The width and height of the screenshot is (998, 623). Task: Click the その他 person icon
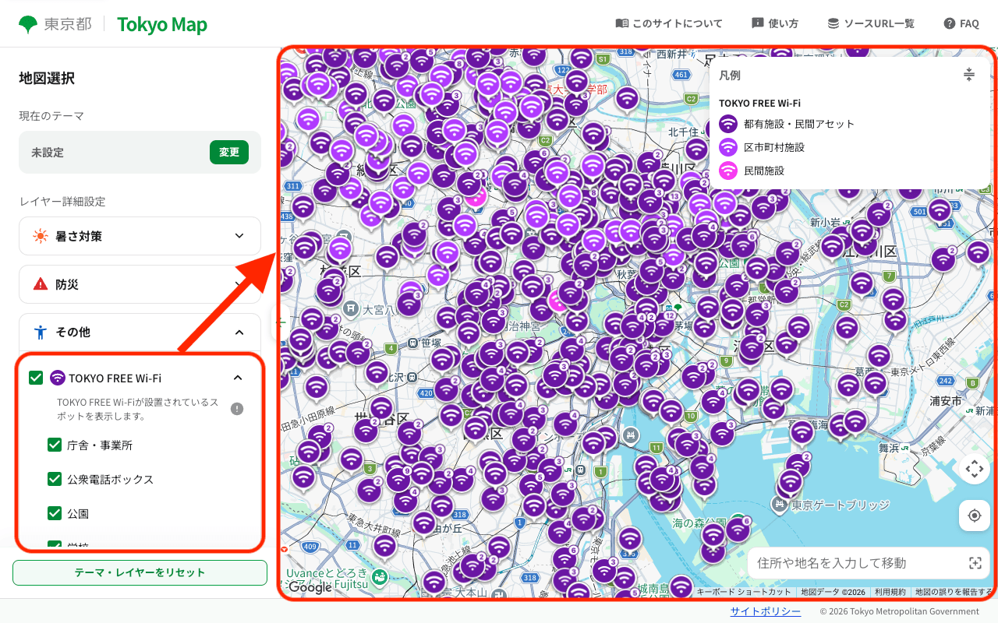(x=41, y=333)
